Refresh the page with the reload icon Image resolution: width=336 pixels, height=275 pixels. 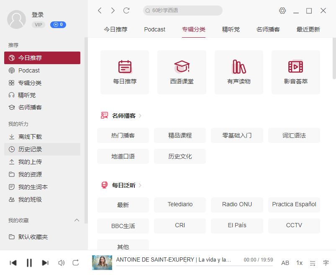click(126, 10)
